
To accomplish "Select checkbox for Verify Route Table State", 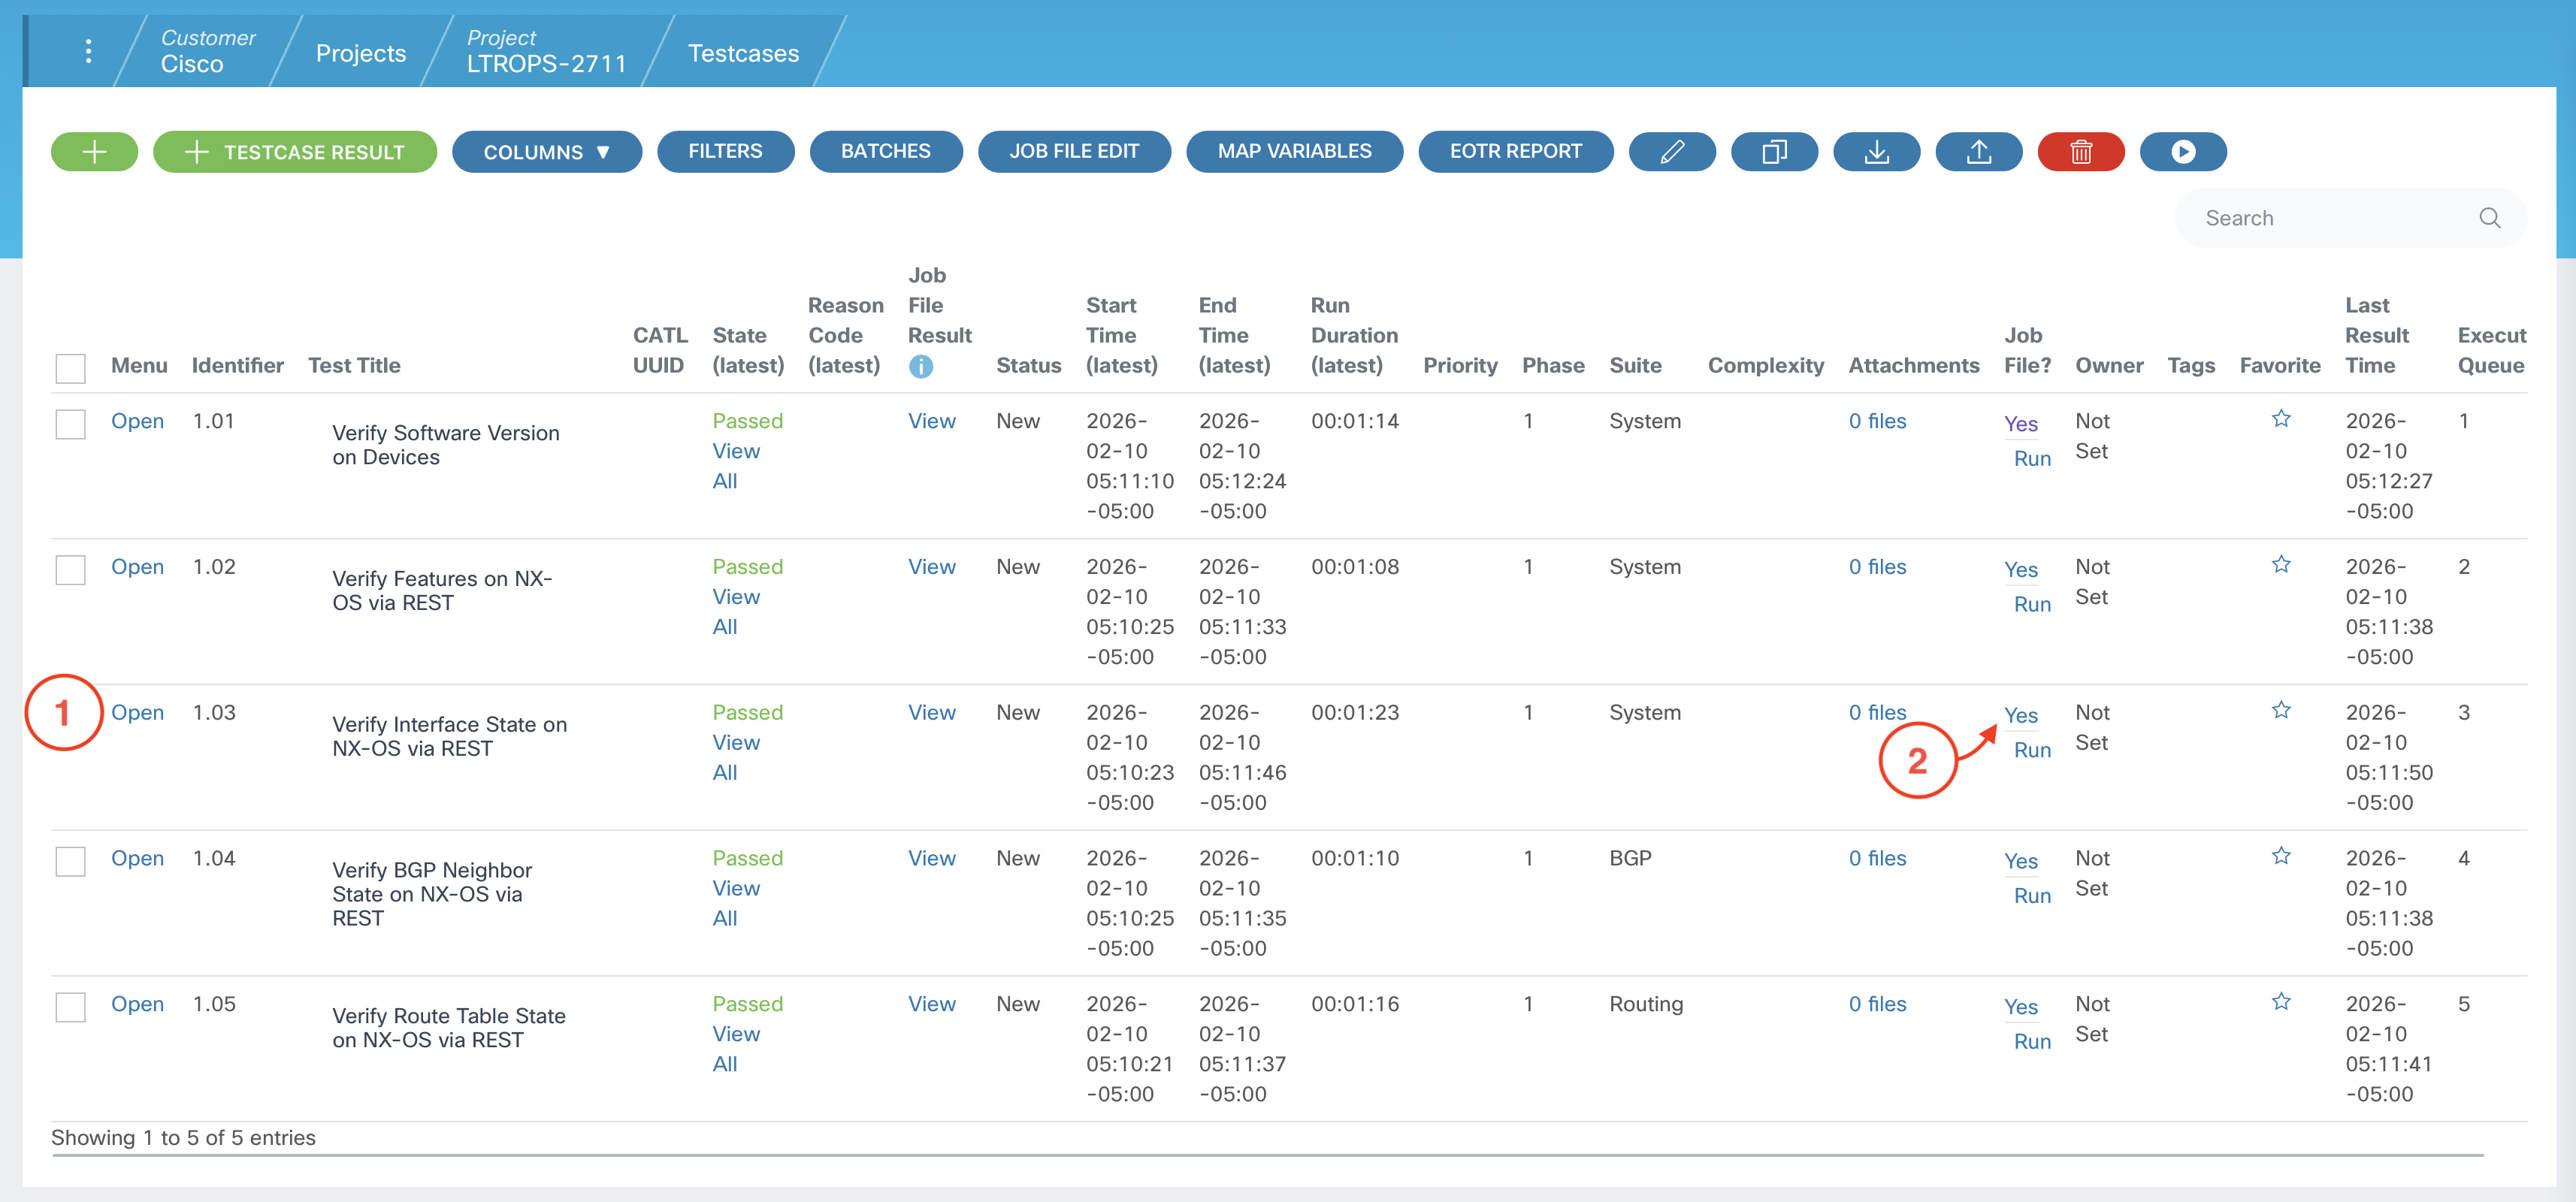I will click(70, 1007).
